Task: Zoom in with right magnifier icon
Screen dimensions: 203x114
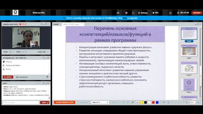Action: (x=198, y=102)
